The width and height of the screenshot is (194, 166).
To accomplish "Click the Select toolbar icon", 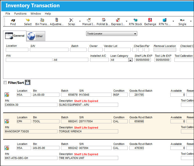I will click(28, 20).
